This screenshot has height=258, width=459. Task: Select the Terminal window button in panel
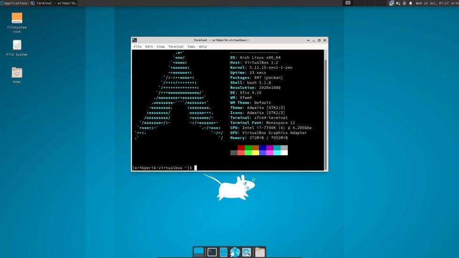pos(54,3)
